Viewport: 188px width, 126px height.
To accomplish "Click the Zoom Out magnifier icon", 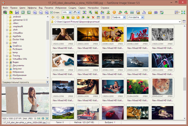I will coord(41,12).
